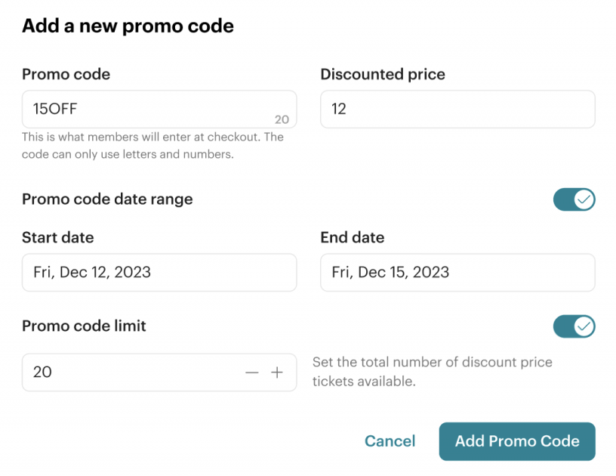The width and height of the screenshot is (616, 476).
Task: Click the 'Add a new promo code' heading
Action: click(128, 26)
